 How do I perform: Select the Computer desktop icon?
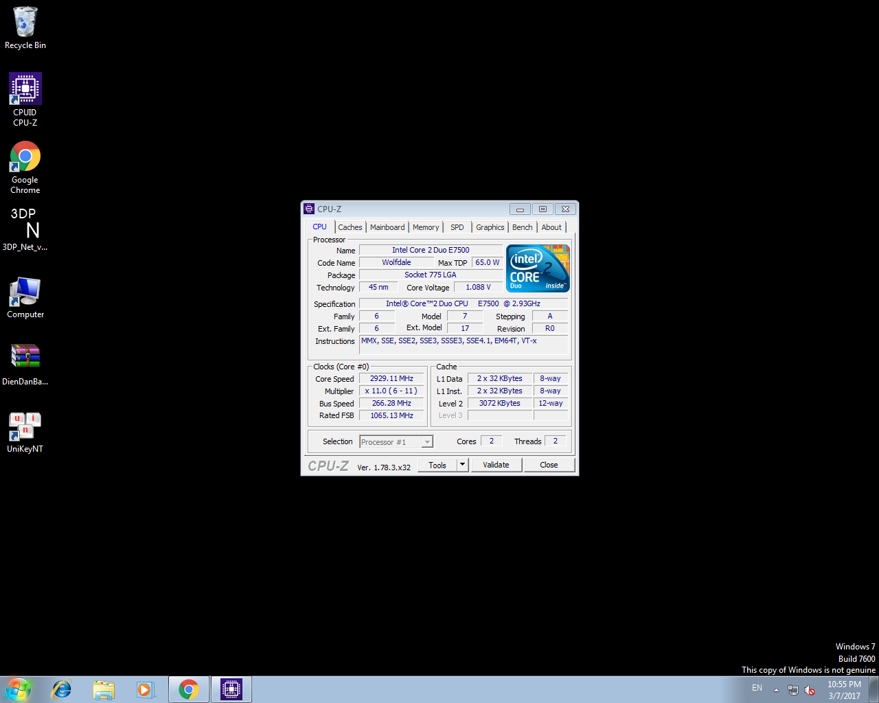tap(25, 297)
